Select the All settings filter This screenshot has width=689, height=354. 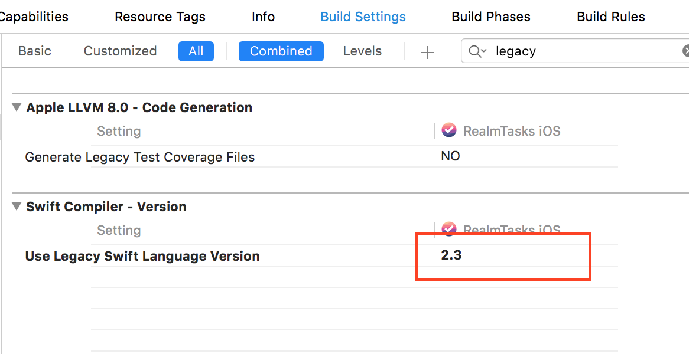(x=196, y=51)
